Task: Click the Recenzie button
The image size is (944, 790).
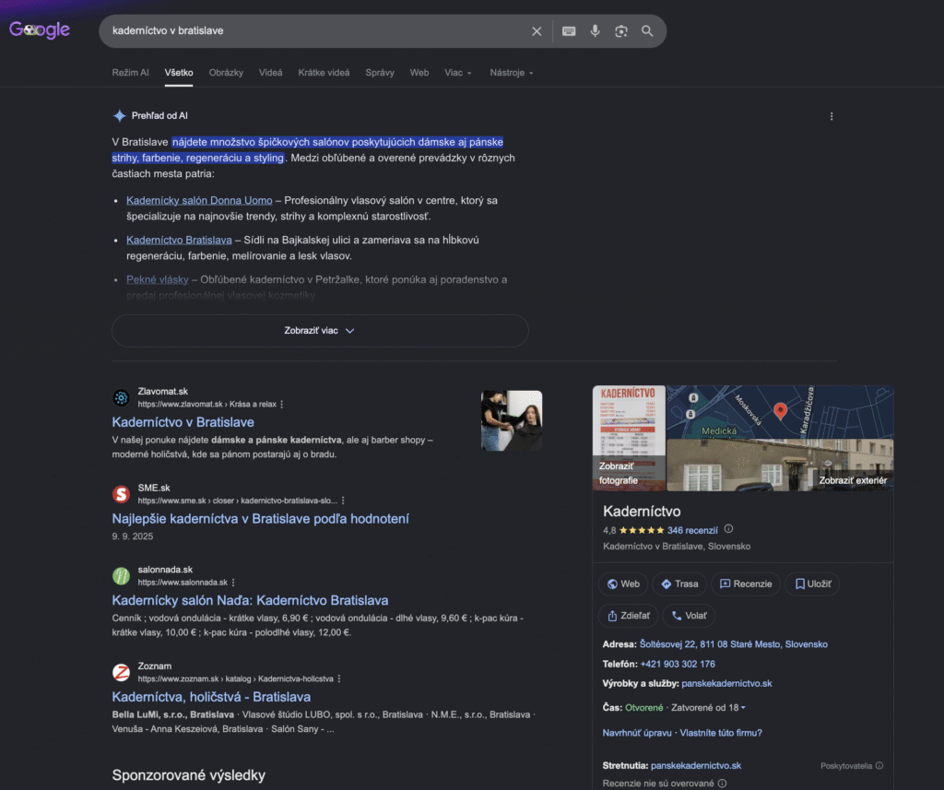Action: 746,584
